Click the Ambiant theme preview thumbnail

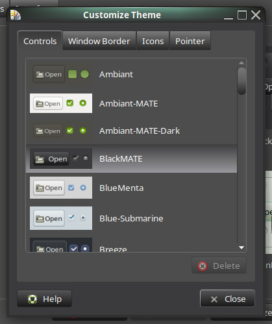tap(61, 74)
